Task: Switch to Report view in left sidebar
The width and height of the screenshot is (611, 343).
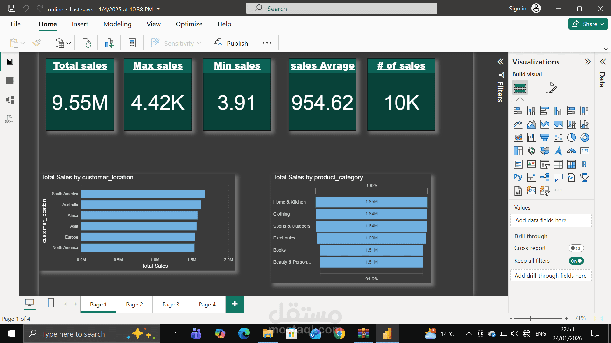Action: (x=10, y=62)
